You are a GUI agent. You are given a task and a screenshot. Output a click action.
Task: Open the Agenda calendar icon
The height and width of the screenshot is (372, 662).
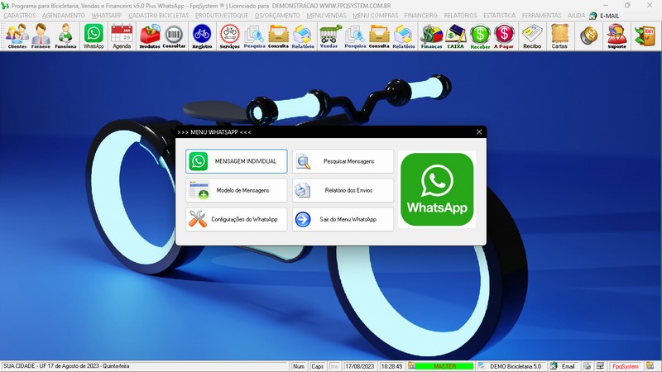click(x=122, y=36)
